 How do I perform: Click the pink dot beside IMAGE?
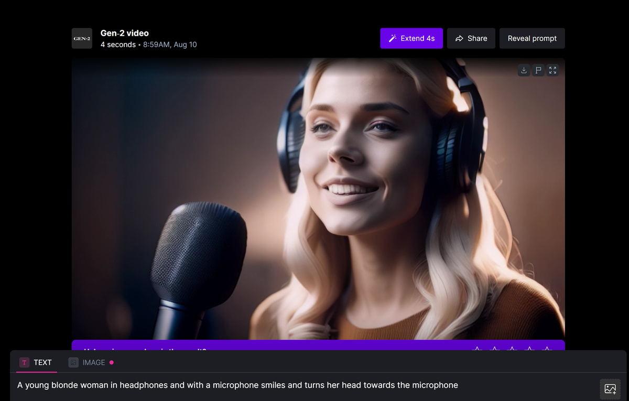pyautogui.click(x=112, y=362)
